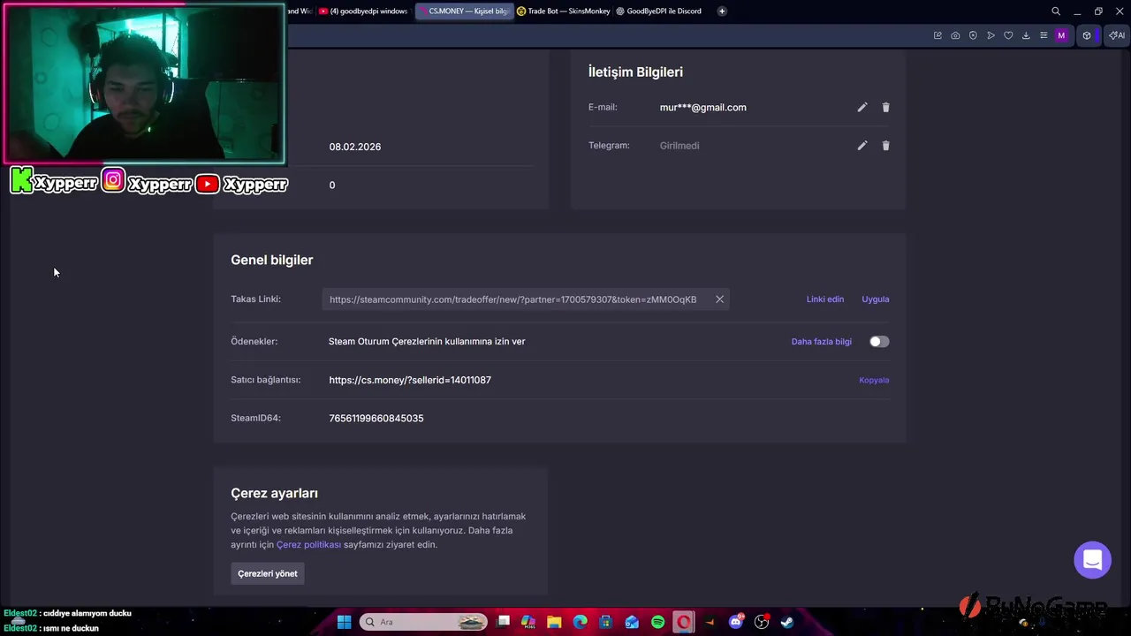This screenshot has height=636, width=1131.
Task: Click the 'Çerezleri yönet' button
Action: tap(268, 573)
